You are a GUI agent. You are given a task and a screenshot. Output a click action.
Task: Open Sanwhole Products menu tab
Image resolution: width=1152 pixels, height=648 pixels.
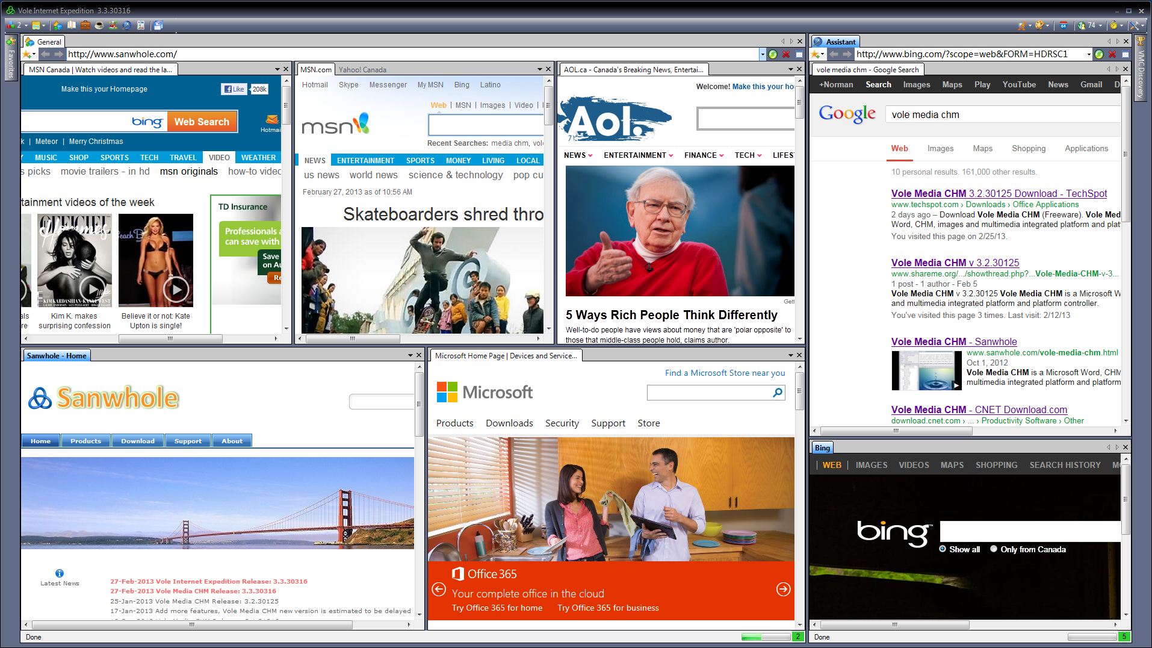[85, 441]
